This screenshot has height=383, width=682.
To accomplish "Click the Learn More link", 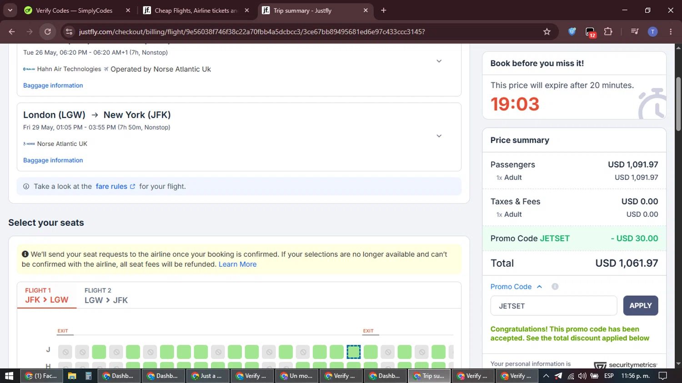I will click(x=237, y=264).
